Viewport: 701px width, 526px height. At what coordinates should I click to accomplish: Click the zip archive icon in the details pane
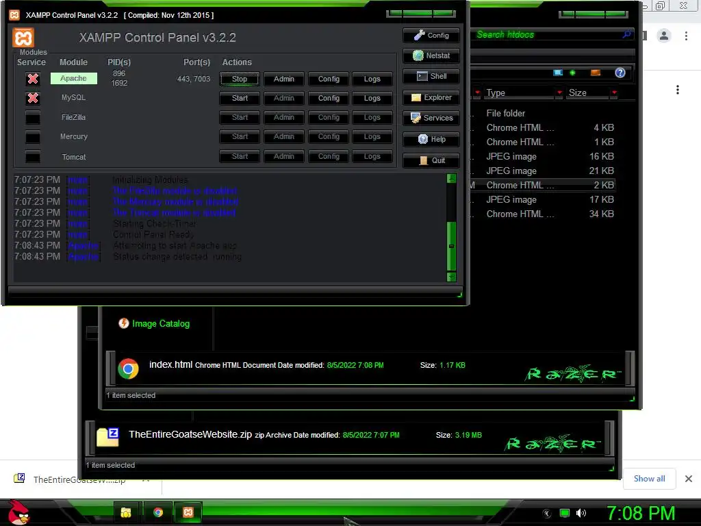point(107,437)
